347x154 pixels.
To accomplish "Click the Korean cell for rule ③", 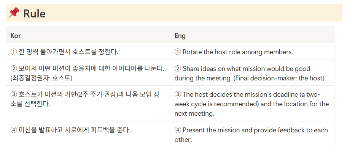I will click(x=86, y=99).
